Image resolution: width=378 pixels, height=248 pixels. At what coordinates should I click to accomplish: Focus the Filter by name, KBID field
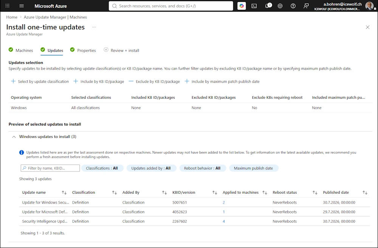(x=50, y=168)
